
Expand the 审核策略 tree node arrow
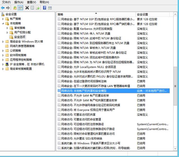8,28
